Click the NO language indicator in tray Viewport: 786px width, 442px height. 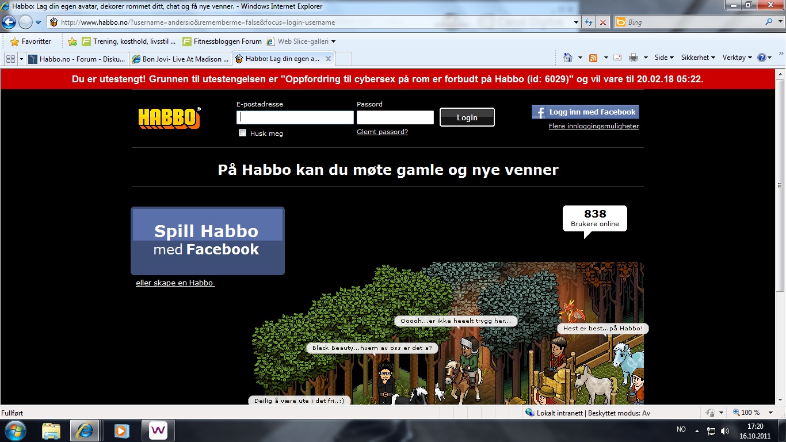pyautogui.click(x=681, y=430)
